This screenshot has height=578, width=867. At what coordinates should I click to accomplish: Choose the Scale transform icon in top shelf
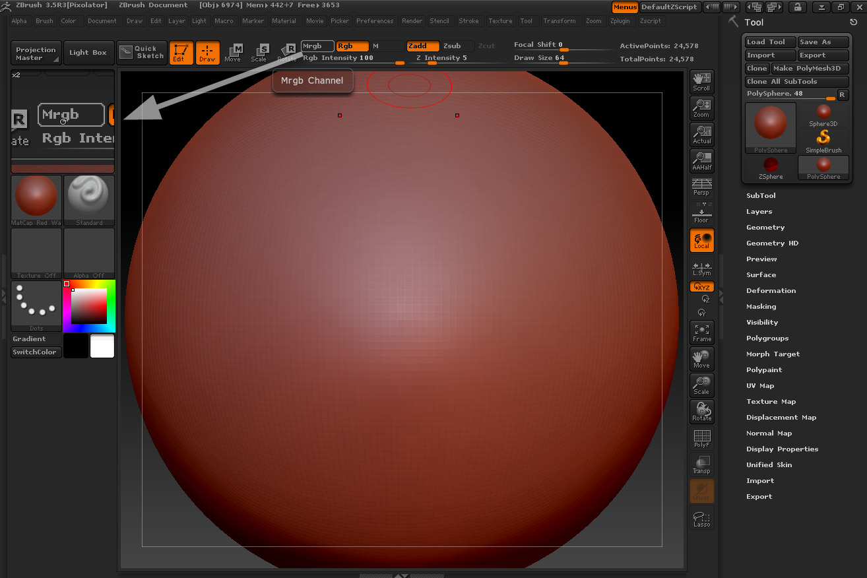(259, 53)
